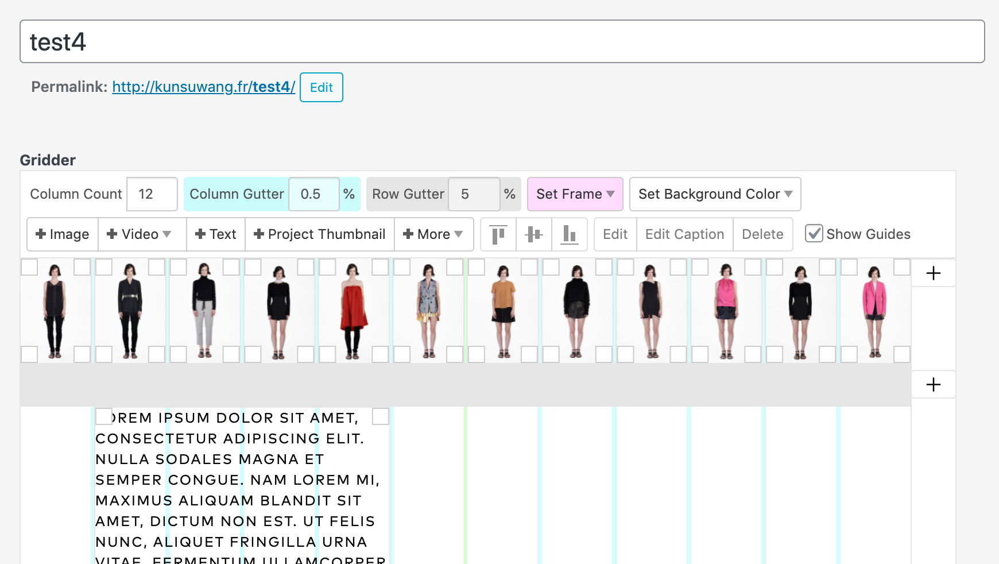Click the plus button beside the image row
This screenshot has width=999, height=564.
(933, 273)
